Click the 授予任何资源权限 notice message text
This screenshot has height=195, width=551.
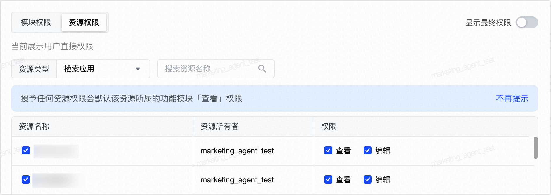pyautogui.click(x=131, y=98)
